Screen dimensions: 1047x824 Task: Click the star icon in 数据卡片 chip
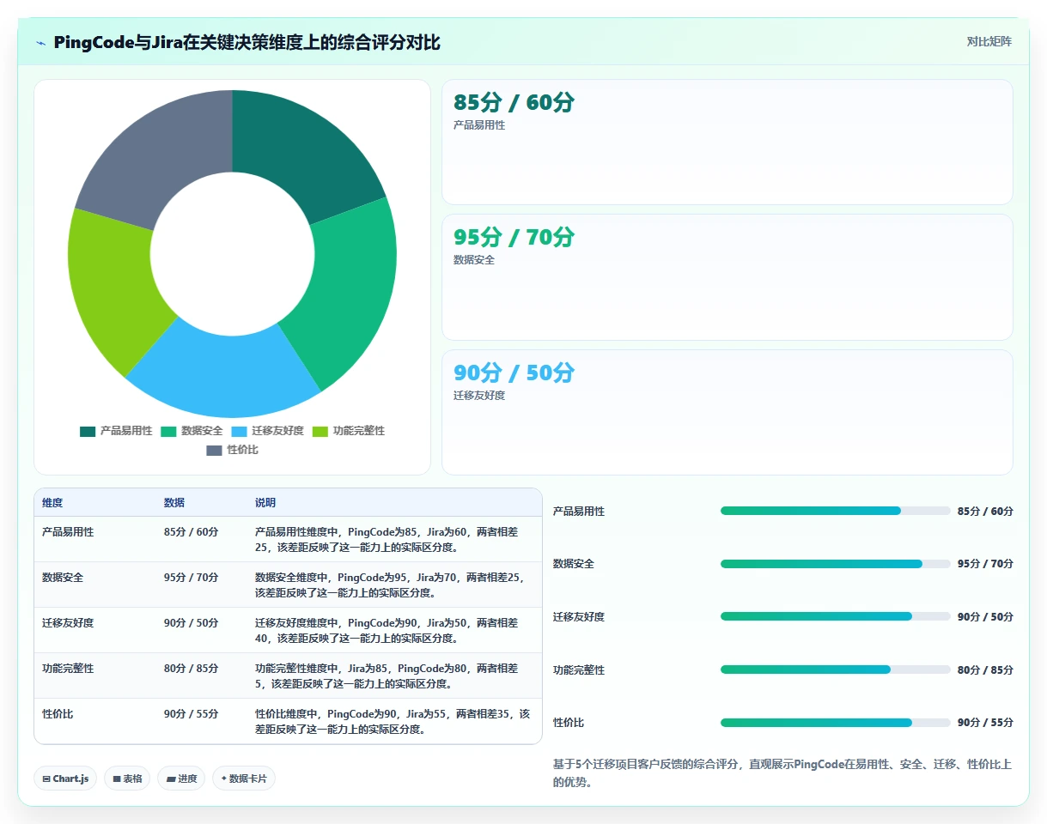point(223,779)
